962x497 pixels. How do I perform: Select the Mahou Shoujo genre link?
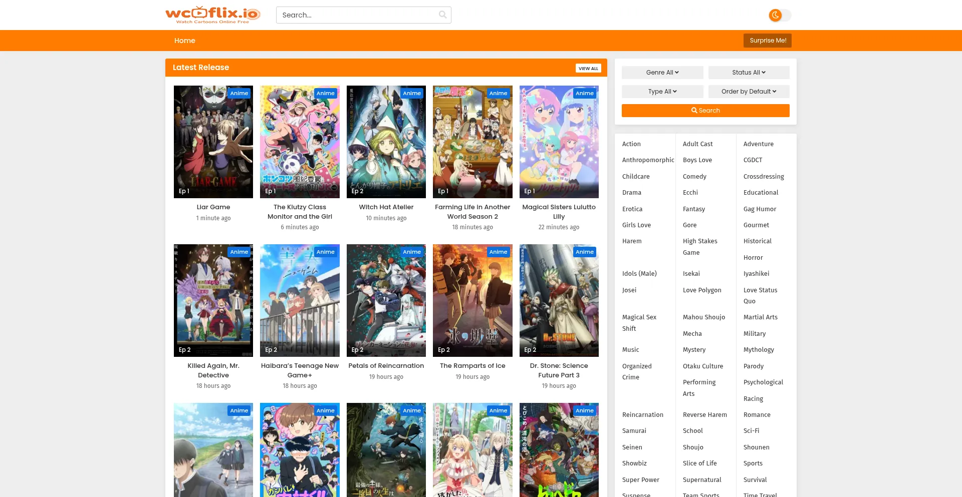pos(703,317)
